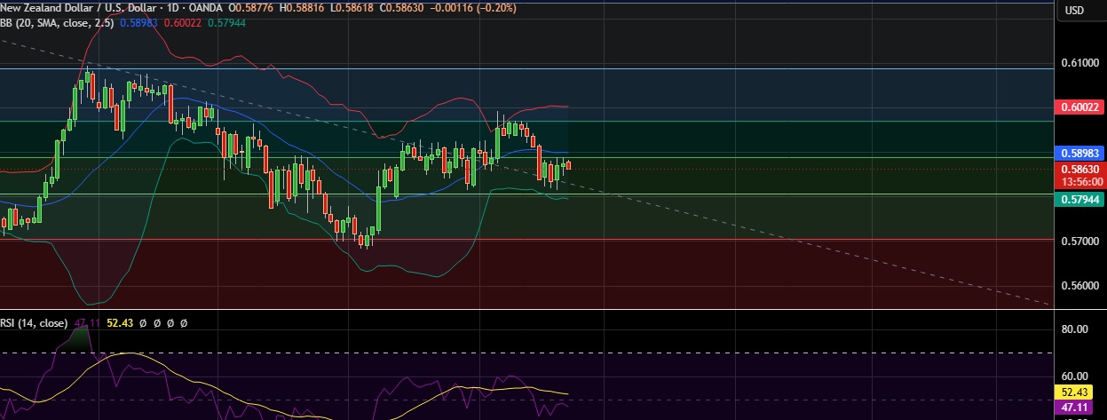Select the green 0.57944 price axis label

point(1079,201)
